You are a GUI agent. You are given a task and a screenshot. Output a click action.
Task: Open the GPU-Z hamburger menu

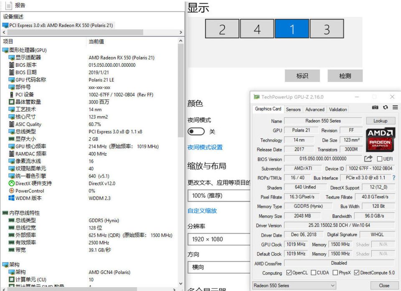[x=395, y=107]
